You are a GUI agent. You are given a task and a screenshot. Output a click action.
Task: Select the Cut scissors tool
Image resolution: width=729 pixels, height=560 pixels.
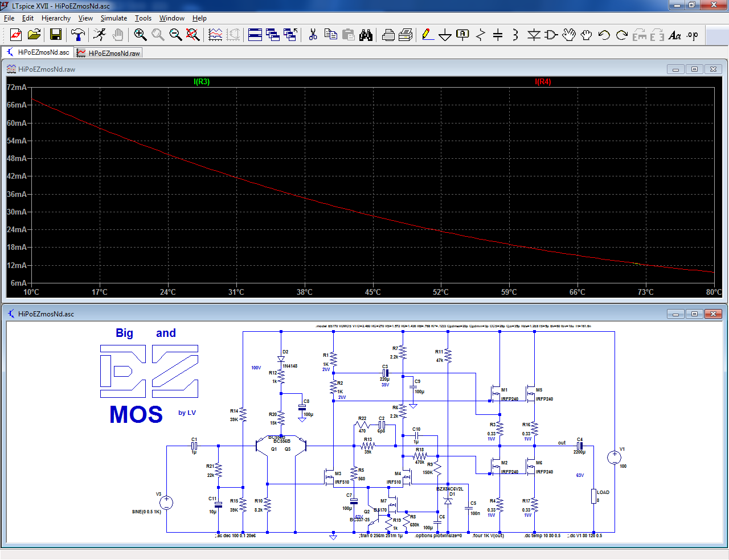point(313,35)
